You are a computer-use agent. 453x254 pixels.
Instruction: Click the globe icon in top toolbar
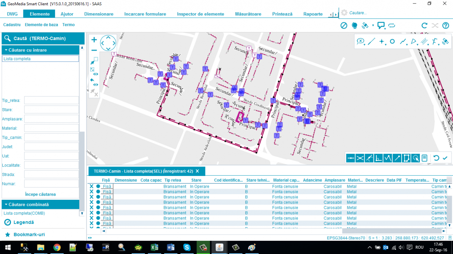coord(354,26)
